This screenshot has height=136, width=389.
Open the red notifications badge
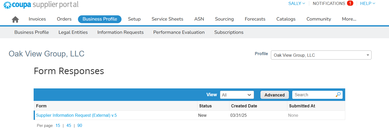click(350, 3)
